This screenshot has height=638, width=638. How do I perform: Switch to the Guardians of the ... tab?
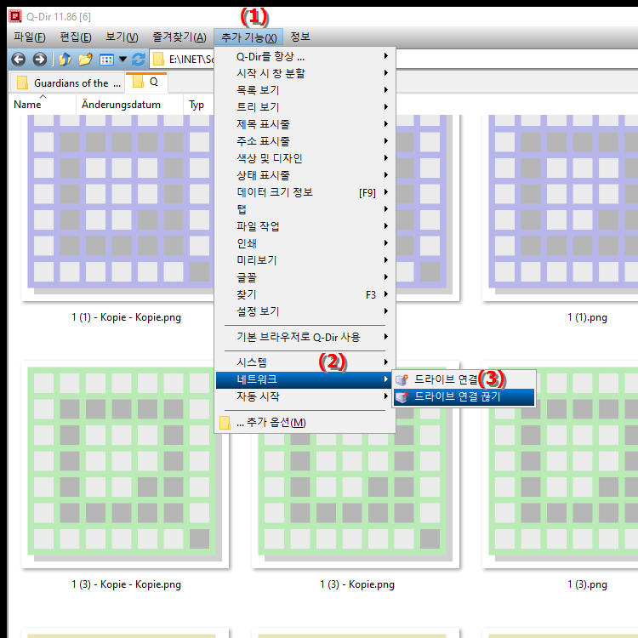point(67,83)
